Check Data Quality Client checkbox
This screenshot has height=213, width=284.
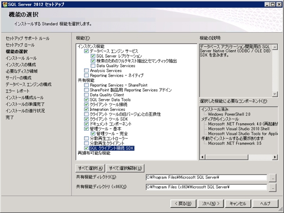(87, 95)
